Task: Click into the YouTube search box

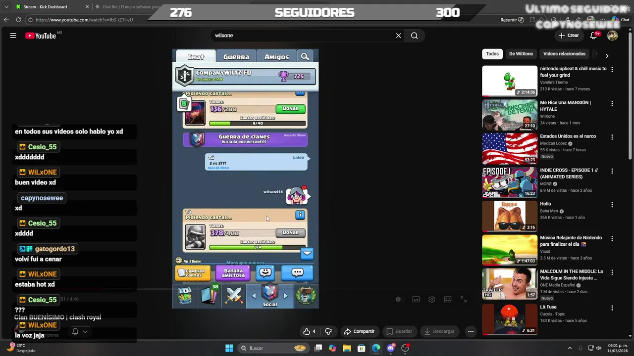Action: (x=302, y=36)
